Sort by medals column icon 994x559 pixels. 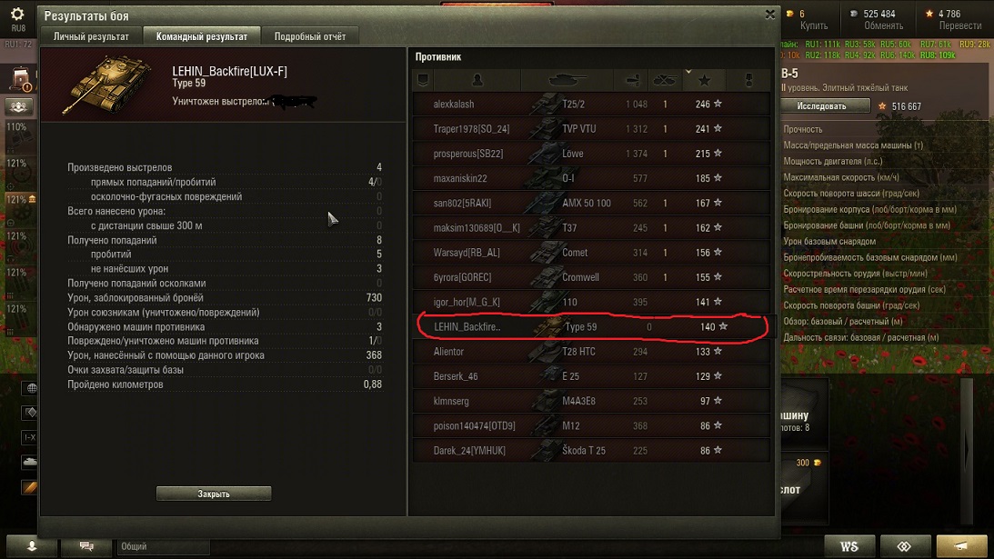click(x=748, y=80)
